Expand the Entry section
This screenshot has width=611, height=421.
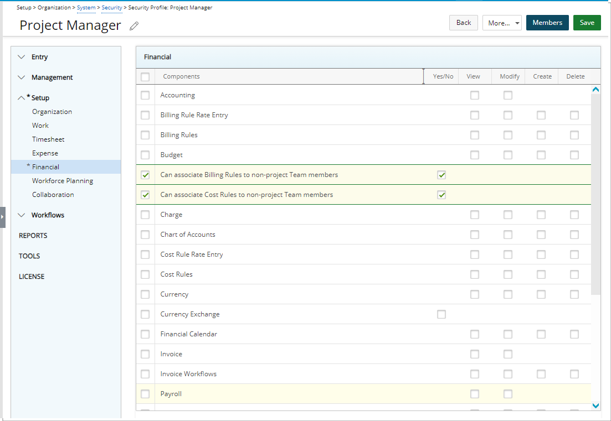pos(22,57)
